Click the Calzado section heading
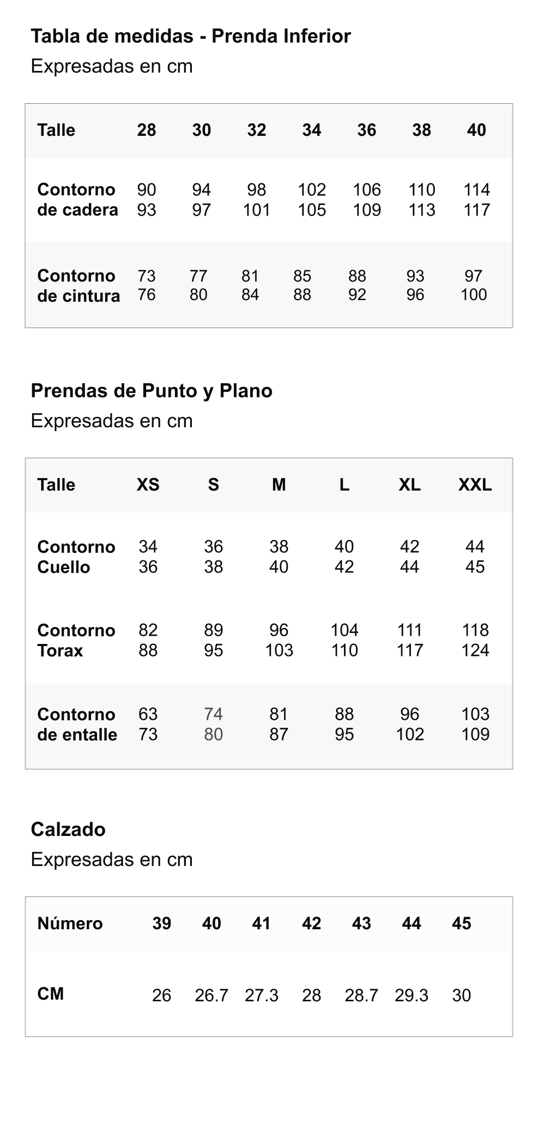The width and height of the screenshot is (538, 1147). tap(68, 829)
